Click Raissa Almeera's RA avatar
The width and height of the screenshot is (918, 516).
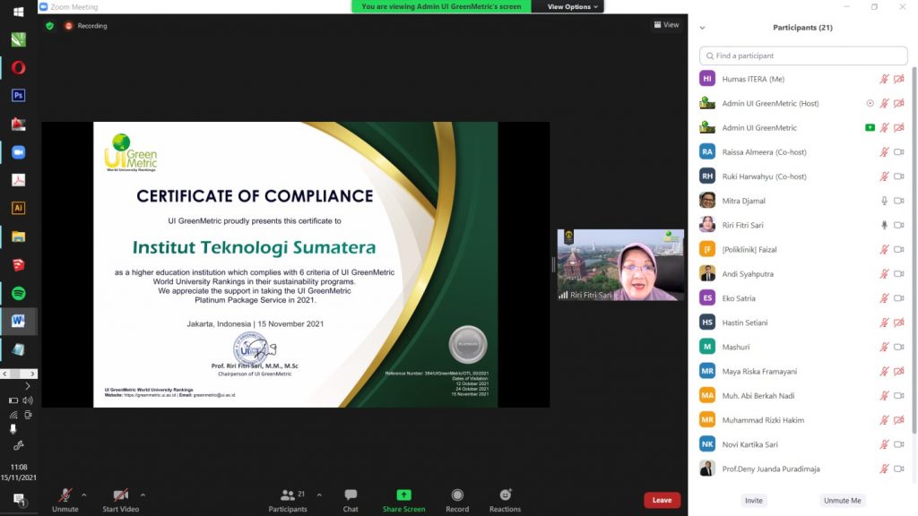(x=707, y=151)
